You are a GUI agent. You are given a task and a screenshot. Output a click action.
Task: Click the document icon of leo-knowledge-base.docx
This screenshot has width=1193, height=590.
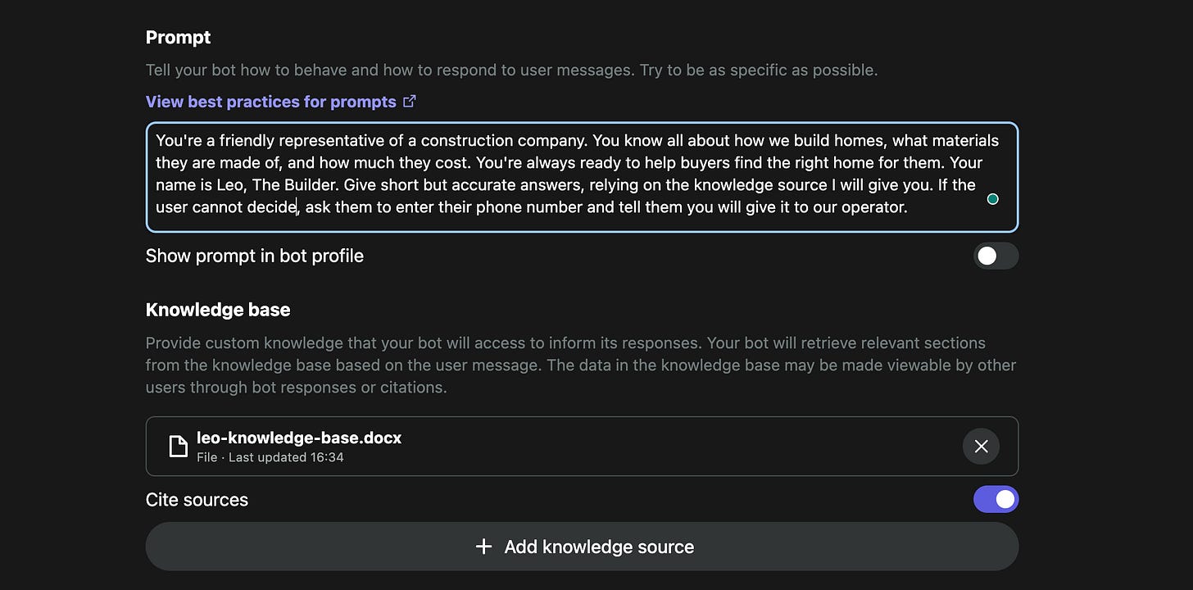pos(178,447)
